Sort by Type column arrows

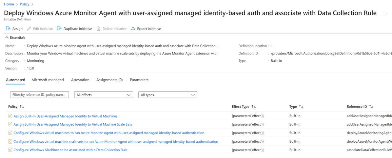pyautogui.click(x=301, y=107)
